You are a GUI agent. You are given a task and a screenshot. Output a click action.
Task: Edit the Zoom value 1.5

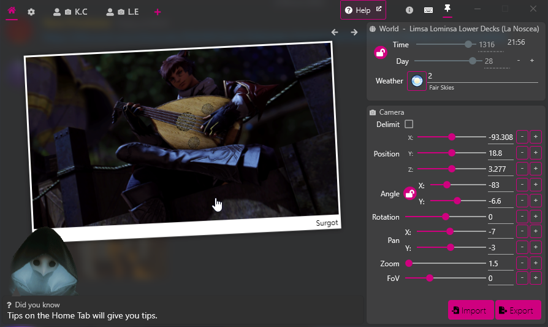point(501,264)
